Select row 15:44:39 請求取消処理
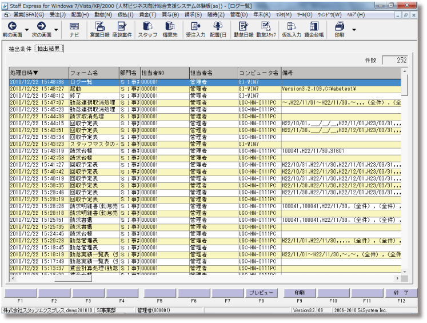The height and width of the screenshot is (323, 427). (205, 117)
